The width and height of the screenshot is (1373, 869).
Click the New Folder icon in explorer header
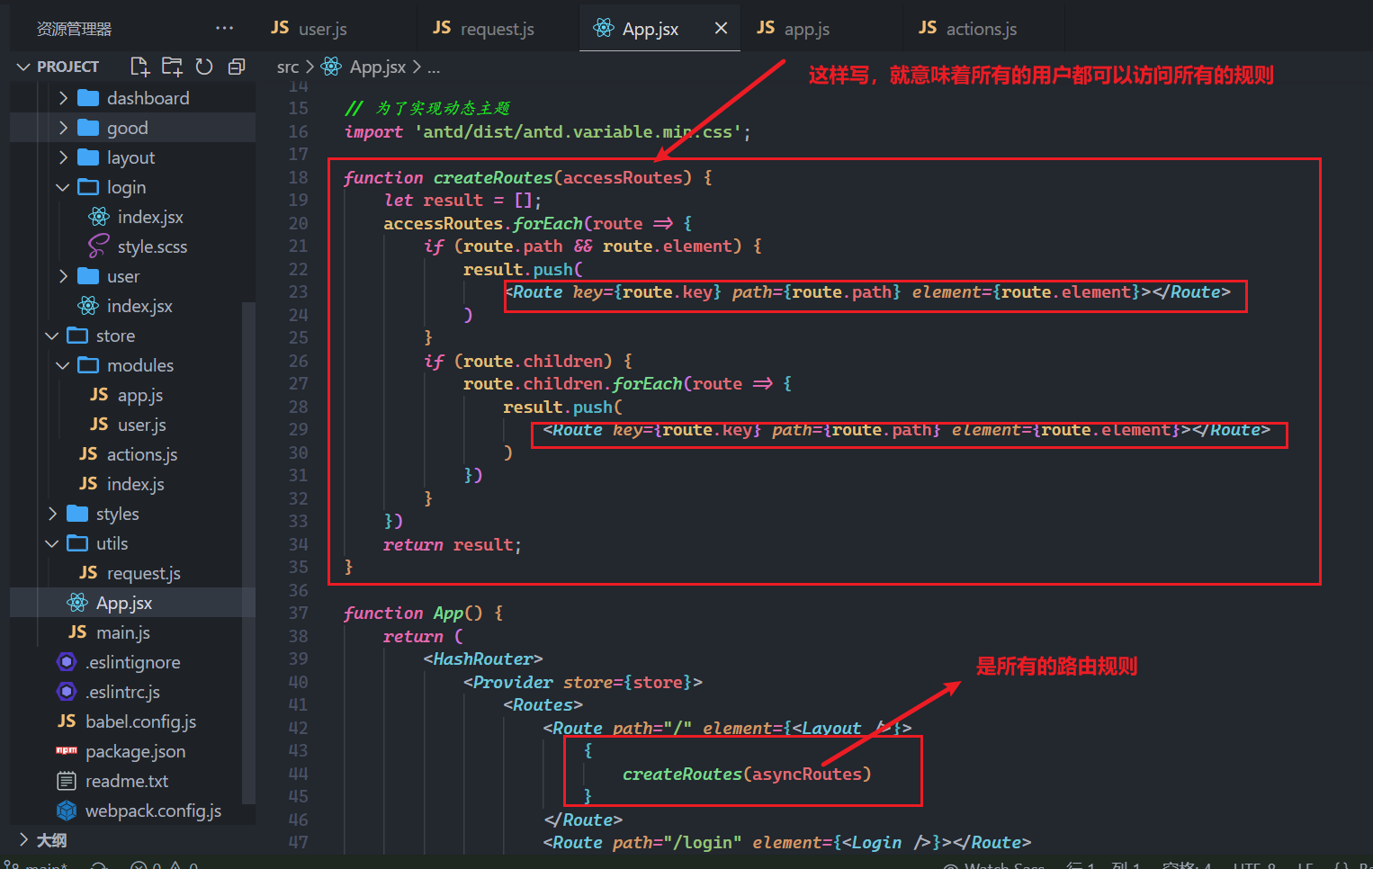(172, 67)
